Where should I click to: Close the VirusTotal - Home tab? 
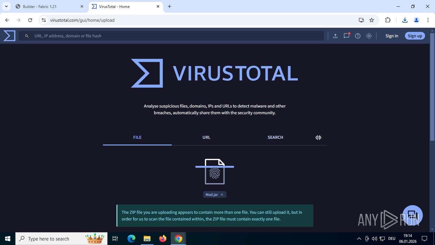tap(158, 6)
